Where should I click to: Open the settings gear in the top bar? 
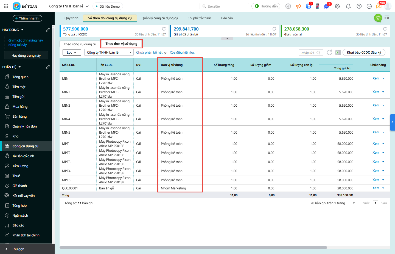[337, 6]
